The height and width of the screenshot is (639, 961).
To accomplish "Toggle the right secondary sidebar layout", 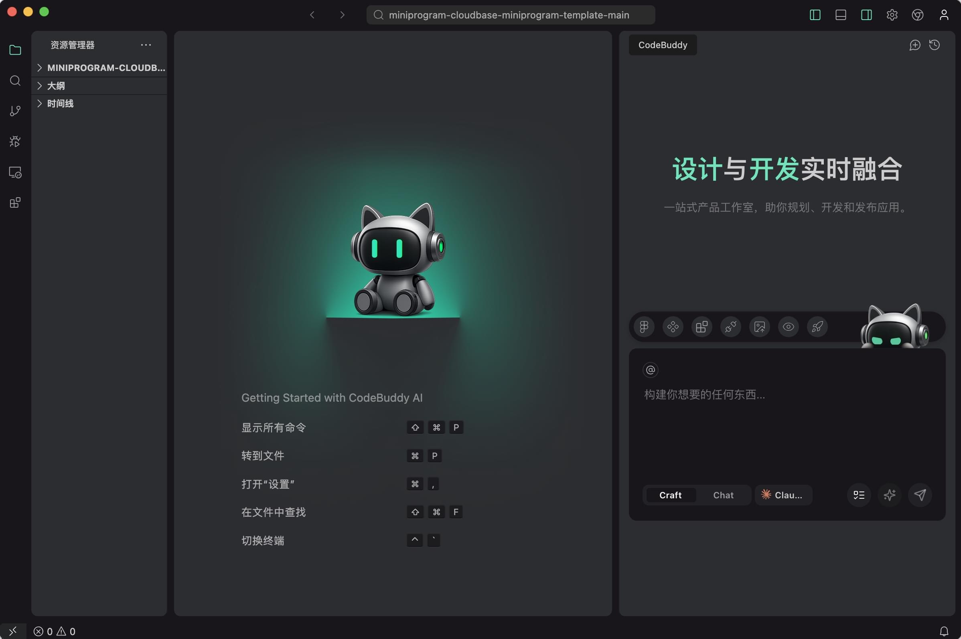I will click(866, 15).
